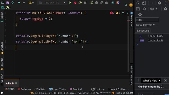Click 'multiByTwo' function name on line 1
The image size is (169, 95).
tap(41, 13)
